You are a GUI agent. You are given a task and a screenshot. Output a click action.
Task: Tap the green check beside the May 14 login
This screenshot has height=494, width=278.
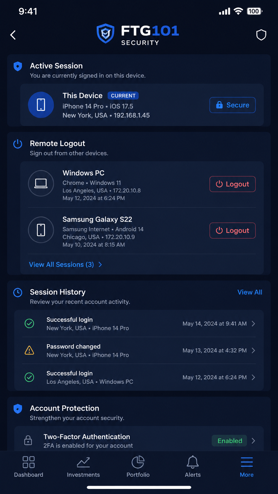coord(29,324)
